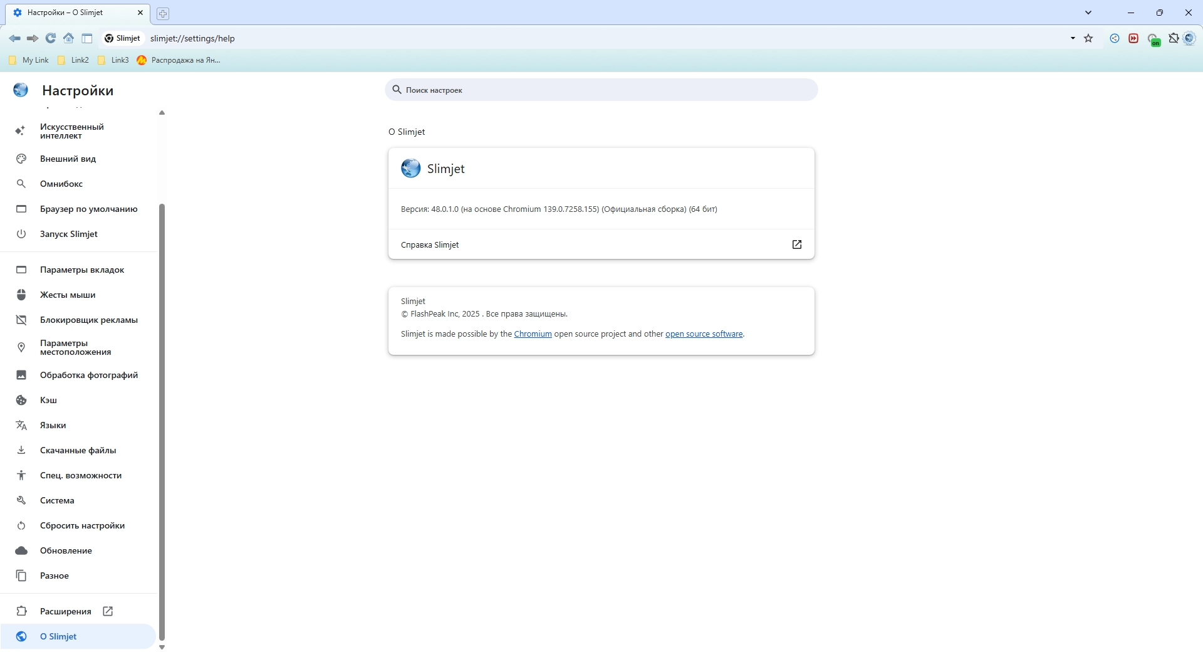Open the 'Link2' bookmark folder
Viewport: 1203px width, 652px height.
tap(73, 60)
